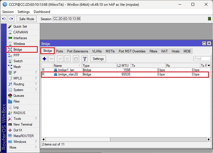Open Files in sidebar
This screenshot has width=213, height=153.
23,101
